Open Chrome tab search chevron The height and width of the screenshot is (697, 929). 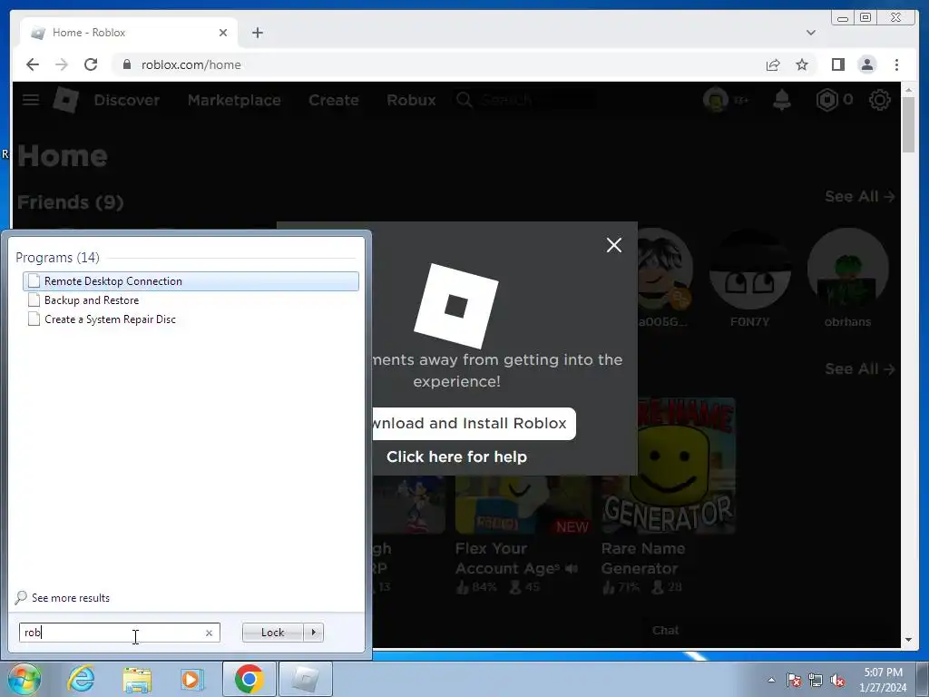pos(810,33)
